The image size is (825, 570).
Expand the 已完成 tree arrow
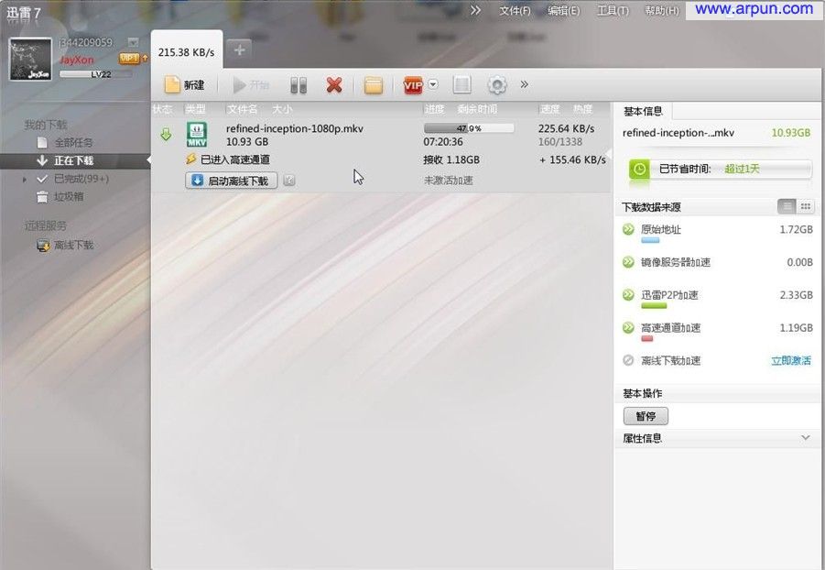[x=24, y=180]
